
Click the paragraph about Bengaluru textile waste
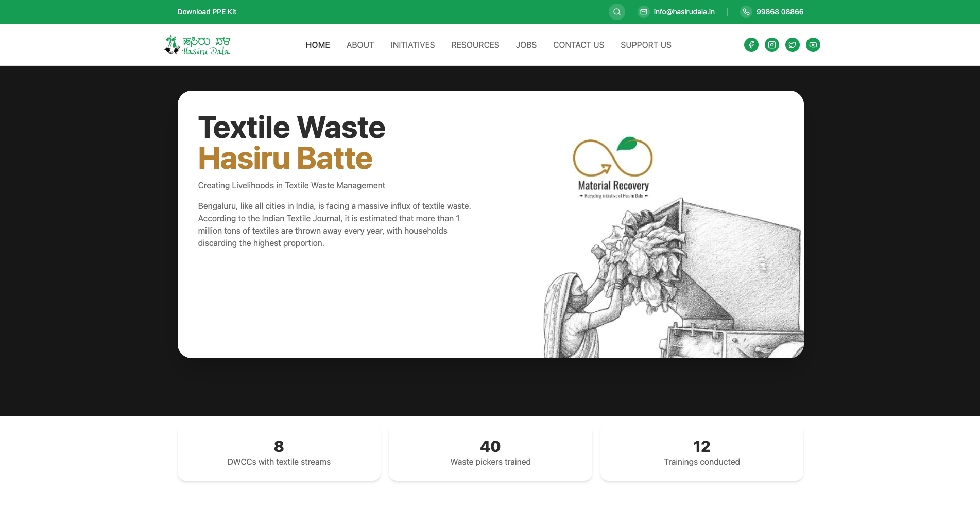(335, 224)
